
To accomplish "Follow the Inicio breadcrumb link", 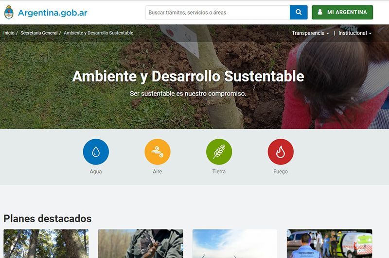I will coord(9,33).
